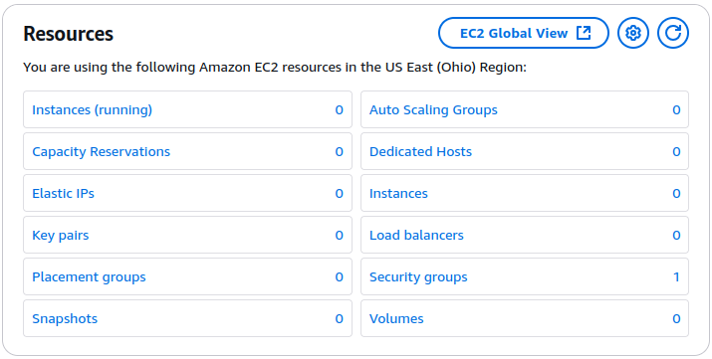
Task: Click the Volumes count value
Action: click(x=676, y=318)
